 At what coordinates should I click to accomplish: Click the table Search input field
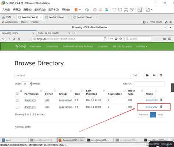coord(149,84)
